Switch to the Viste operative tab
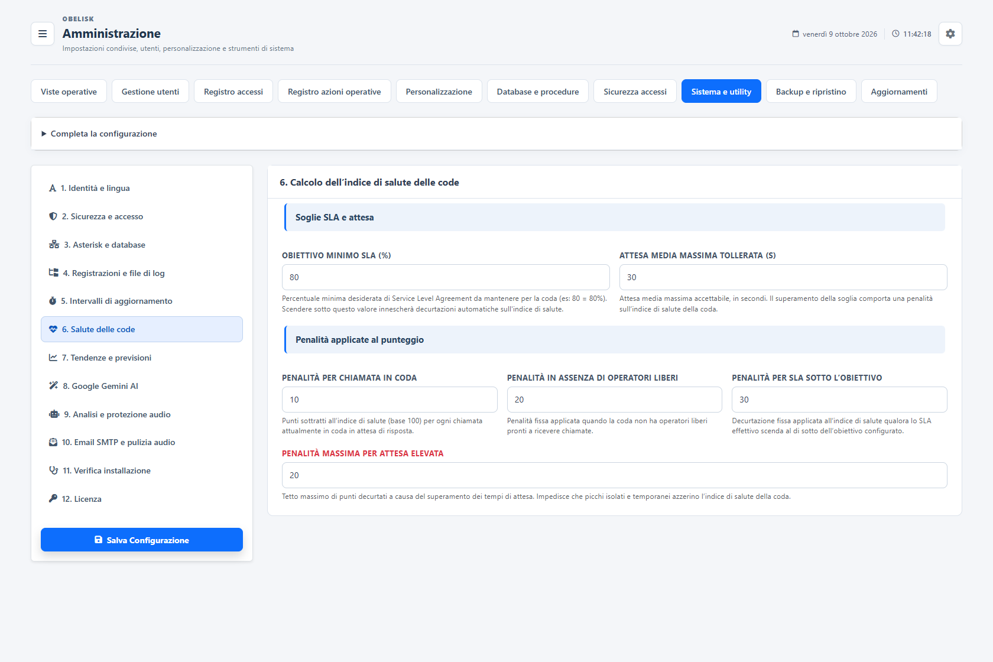 pyautogui.click(x=69, y=92)
